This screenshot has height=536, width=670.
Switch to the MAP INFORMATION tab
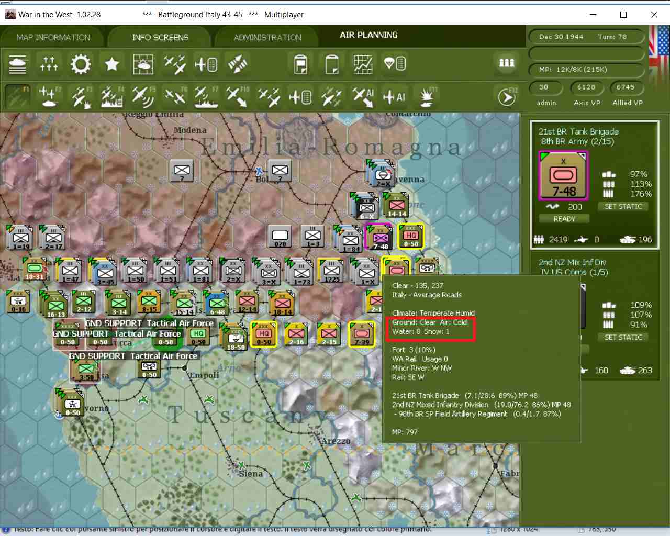[53, 37]
